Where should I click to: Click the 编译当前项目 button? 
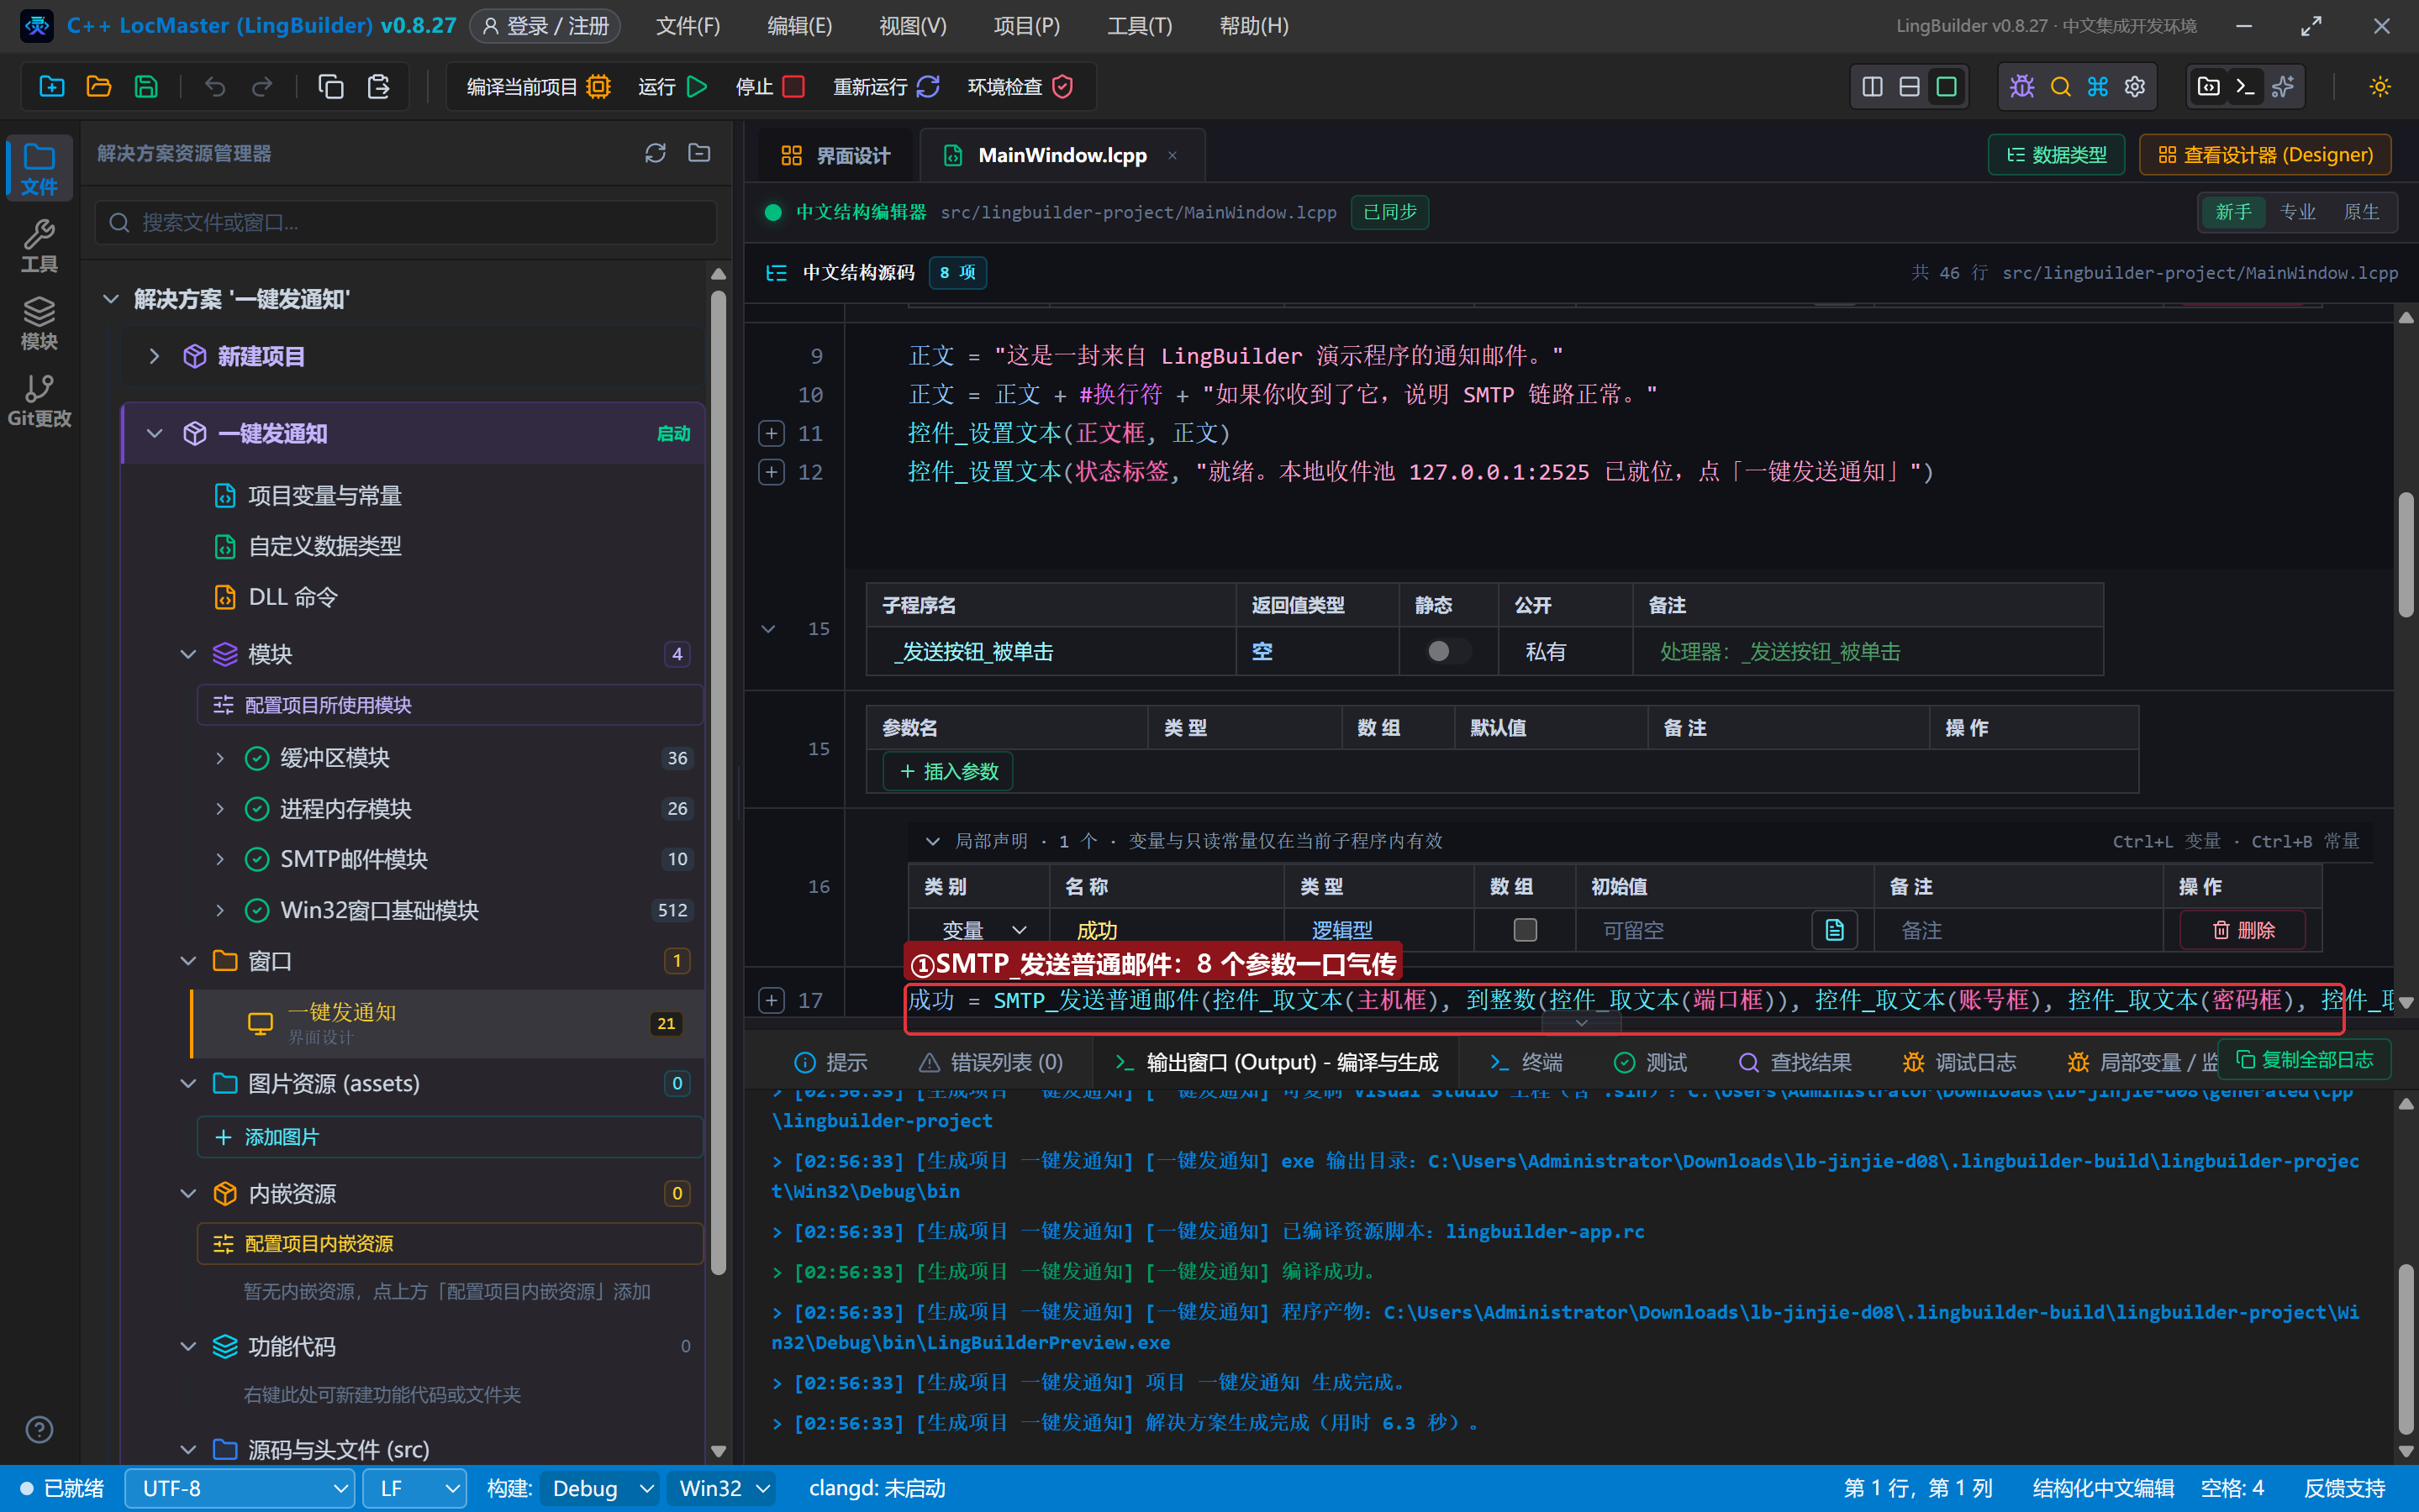pyautogui.click(x=538, y=87)
